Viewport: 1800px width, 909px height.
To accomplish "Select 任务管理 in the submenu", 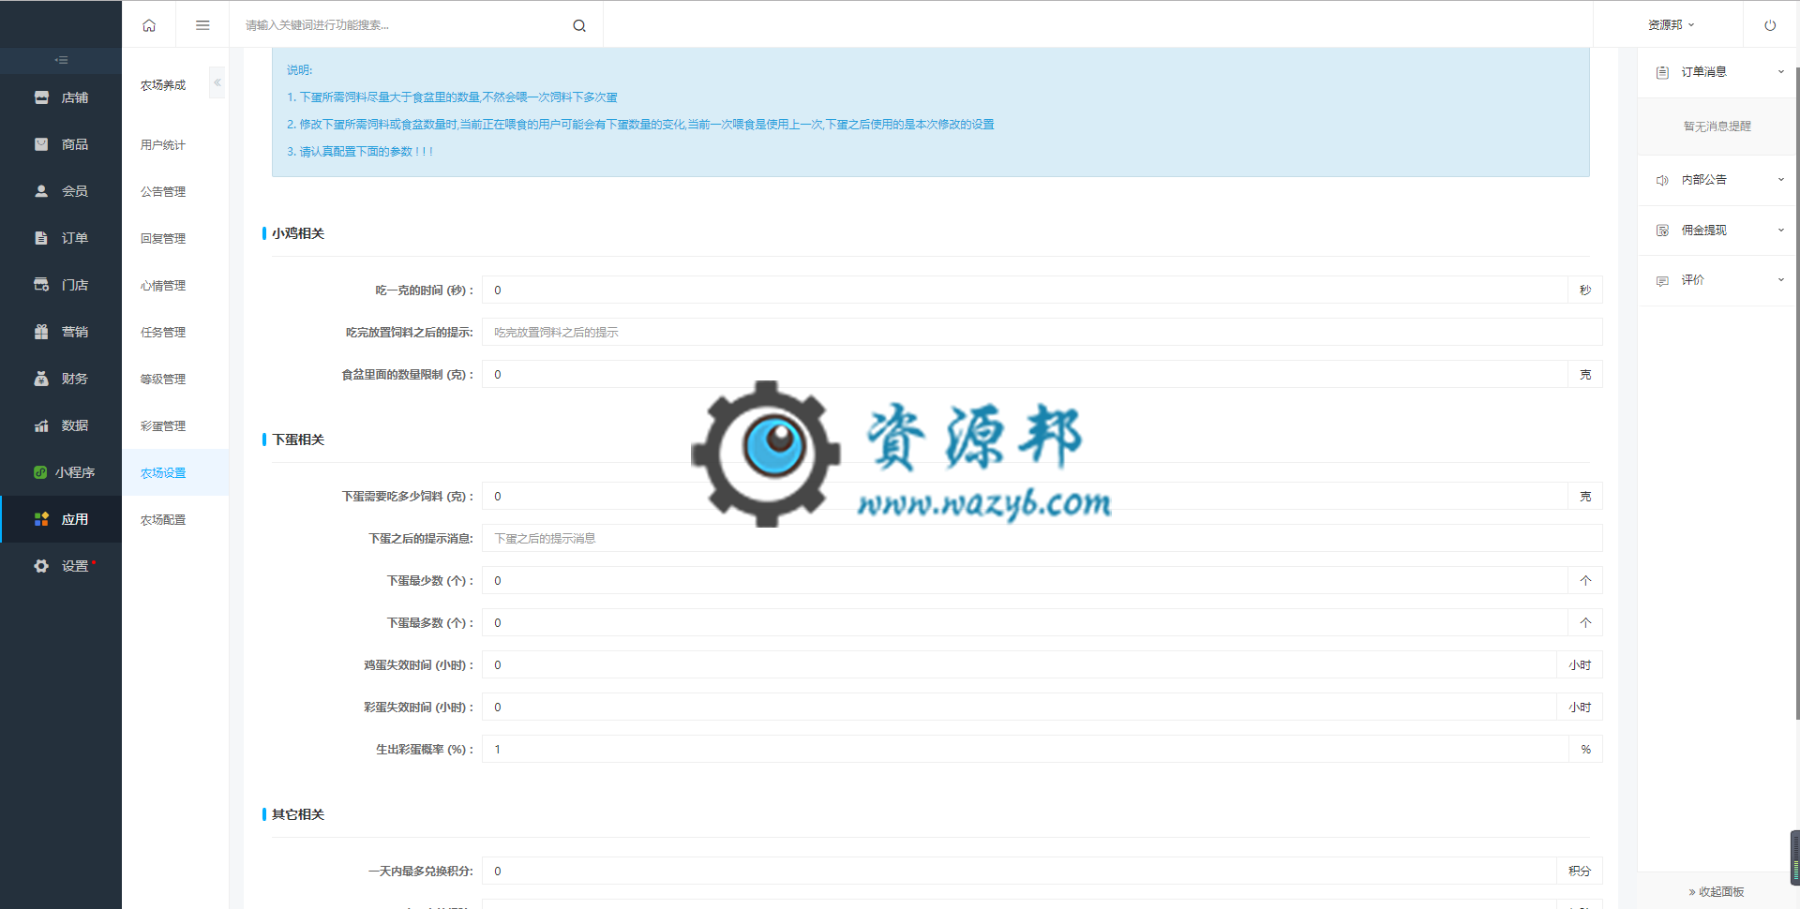I will pyautogui.click(x=163, y=333).
